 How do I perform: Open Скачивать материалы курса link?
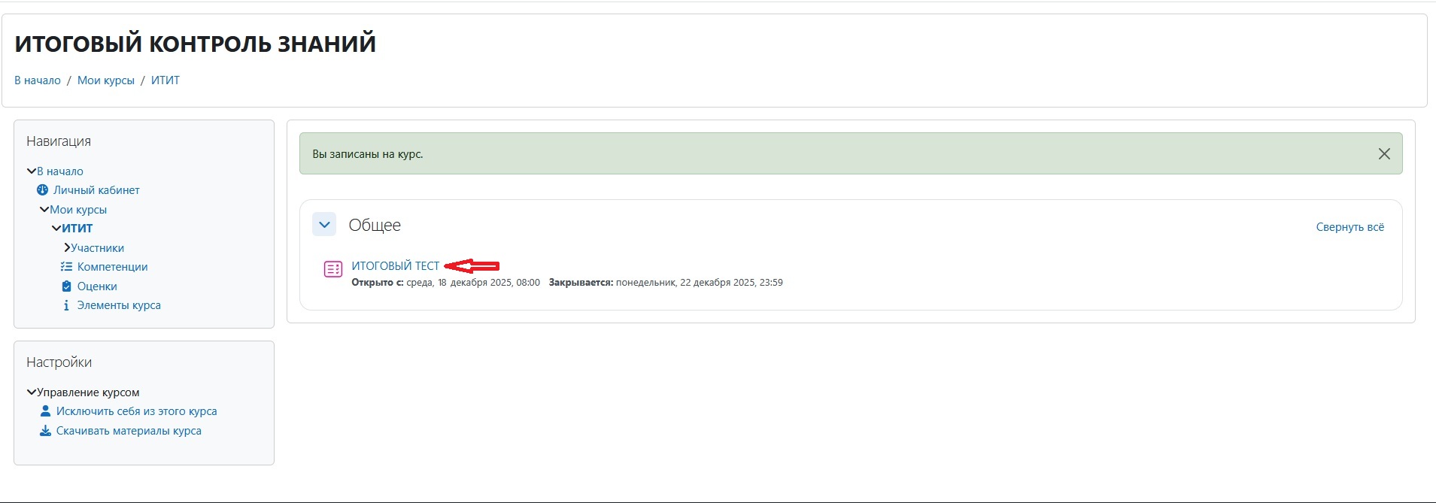pyautogui.click(x=129, y=431)
